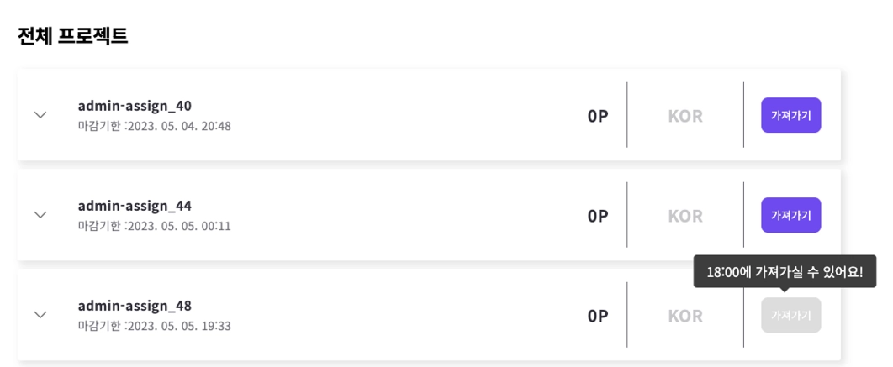Expand the admin-assign_44 project chevron
This screenshot has height=367, width=893.
(40, 215)
